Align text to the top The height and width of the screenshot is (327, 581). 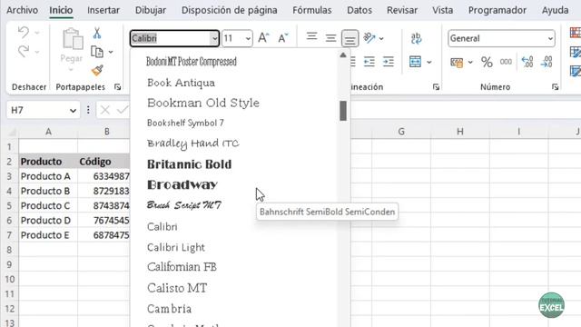tap(311, 37)
